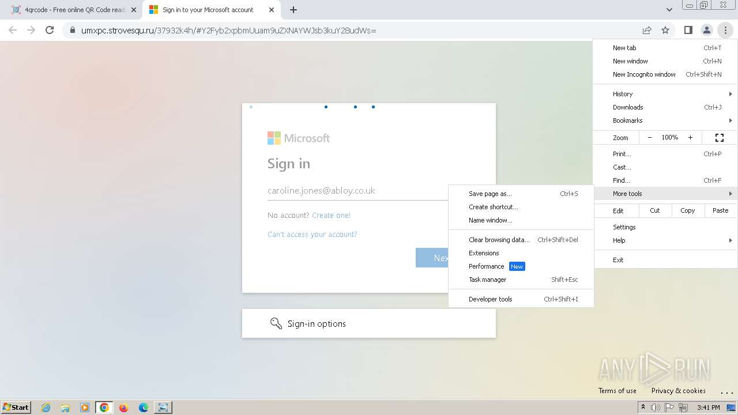Select Name window...
Screen dimensions: 738x415
point(521,220)
